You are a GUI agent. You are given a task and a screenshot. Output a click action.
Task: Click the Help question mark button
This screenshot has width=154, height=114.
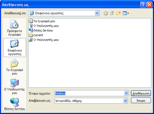pyautogui.click(x=143, y=5)
